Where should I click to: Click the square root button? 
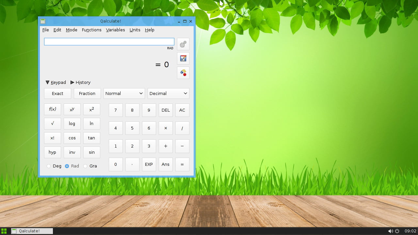(x=53, y=124)
